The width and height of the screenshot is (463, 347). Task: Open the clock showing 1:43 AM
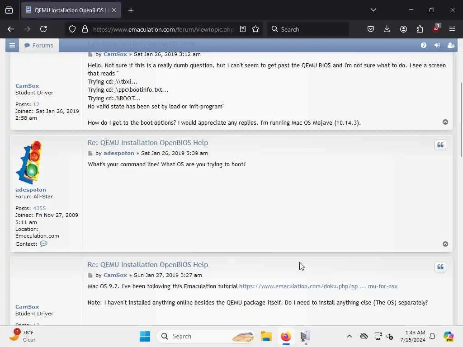click(413, 336)
